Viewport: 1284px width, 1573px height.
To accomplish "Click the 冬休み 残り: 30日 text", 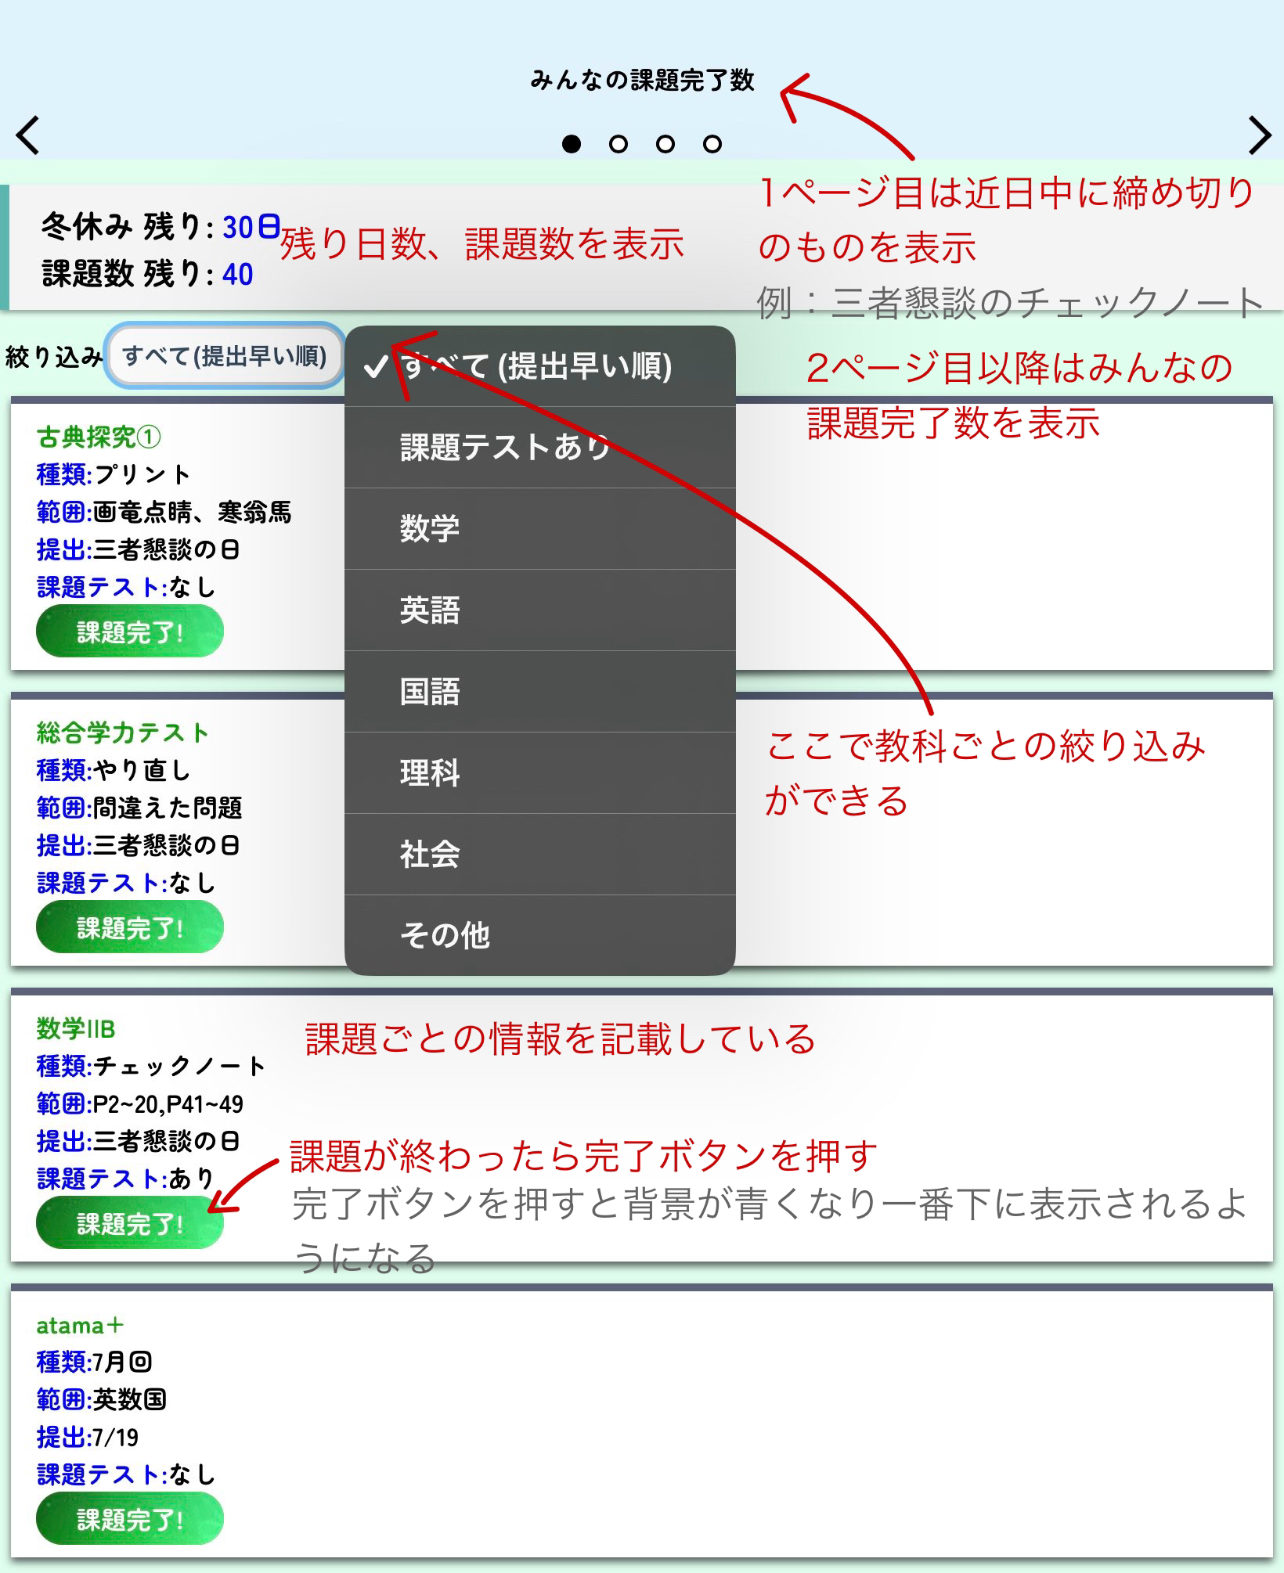I will click(160, 227).
